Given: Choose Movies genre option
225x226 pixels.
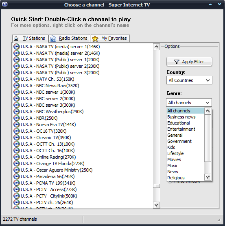Looking at the screenshot, I should tap(186, 159).
